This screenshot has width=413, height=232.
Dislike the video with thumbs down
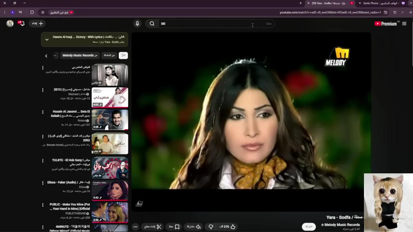pos(211,227)
